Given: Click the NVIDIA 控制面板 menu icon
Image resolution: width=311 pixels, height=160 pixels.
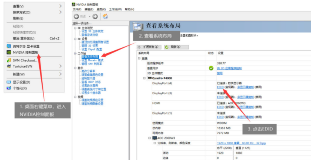Looking at the screenshot, I should [x=9, y=52].
